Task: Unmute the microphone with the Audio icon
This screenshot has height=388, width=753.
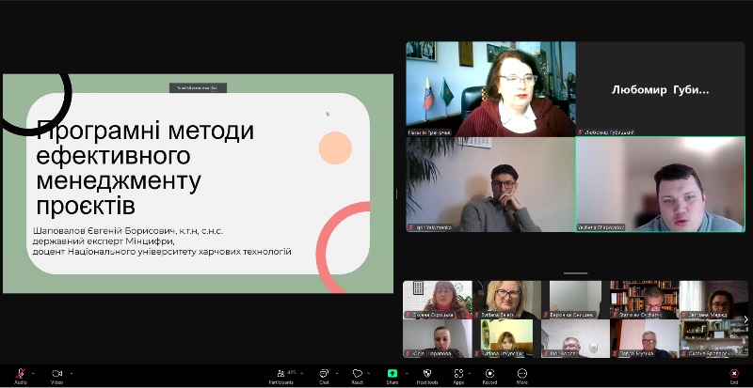Action: coord(20,374)
